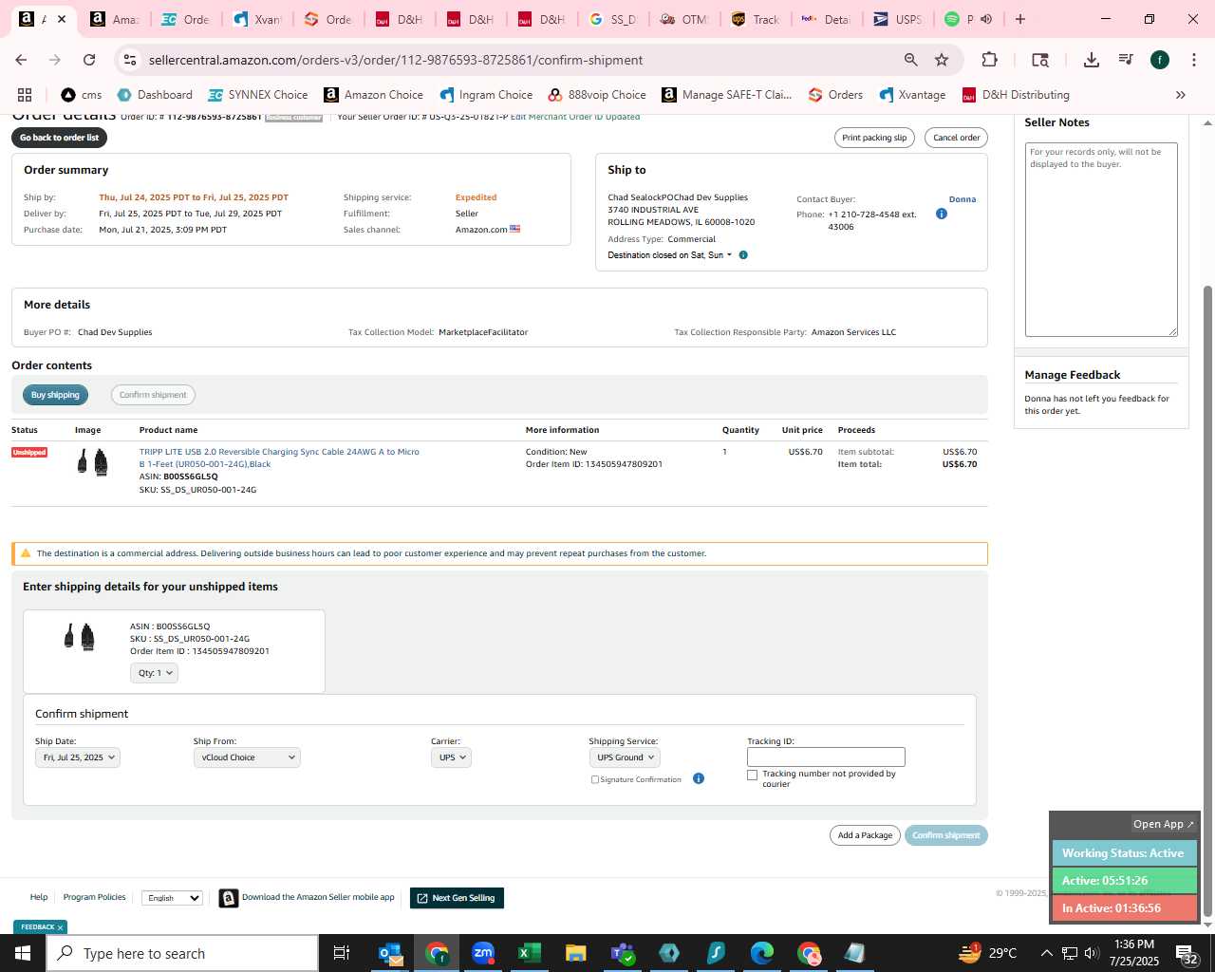
Task: Open Chrome's three-dot menu
Action: click(1193, 60)
